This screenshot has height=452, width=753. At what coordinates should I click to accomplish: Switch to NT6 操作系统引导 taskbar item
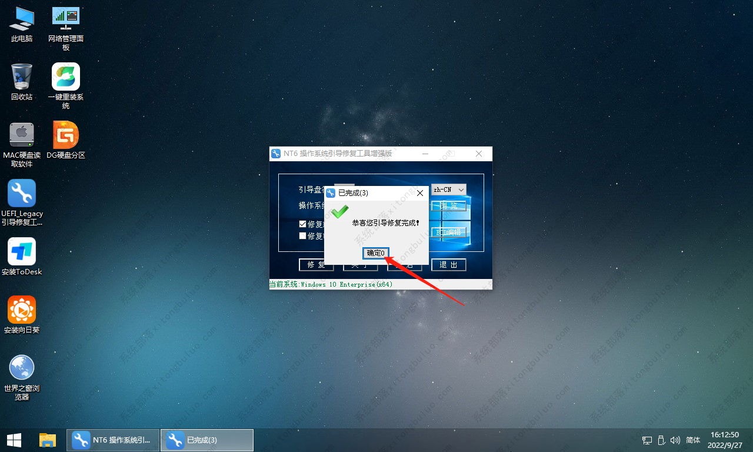[x=113, y=440]
